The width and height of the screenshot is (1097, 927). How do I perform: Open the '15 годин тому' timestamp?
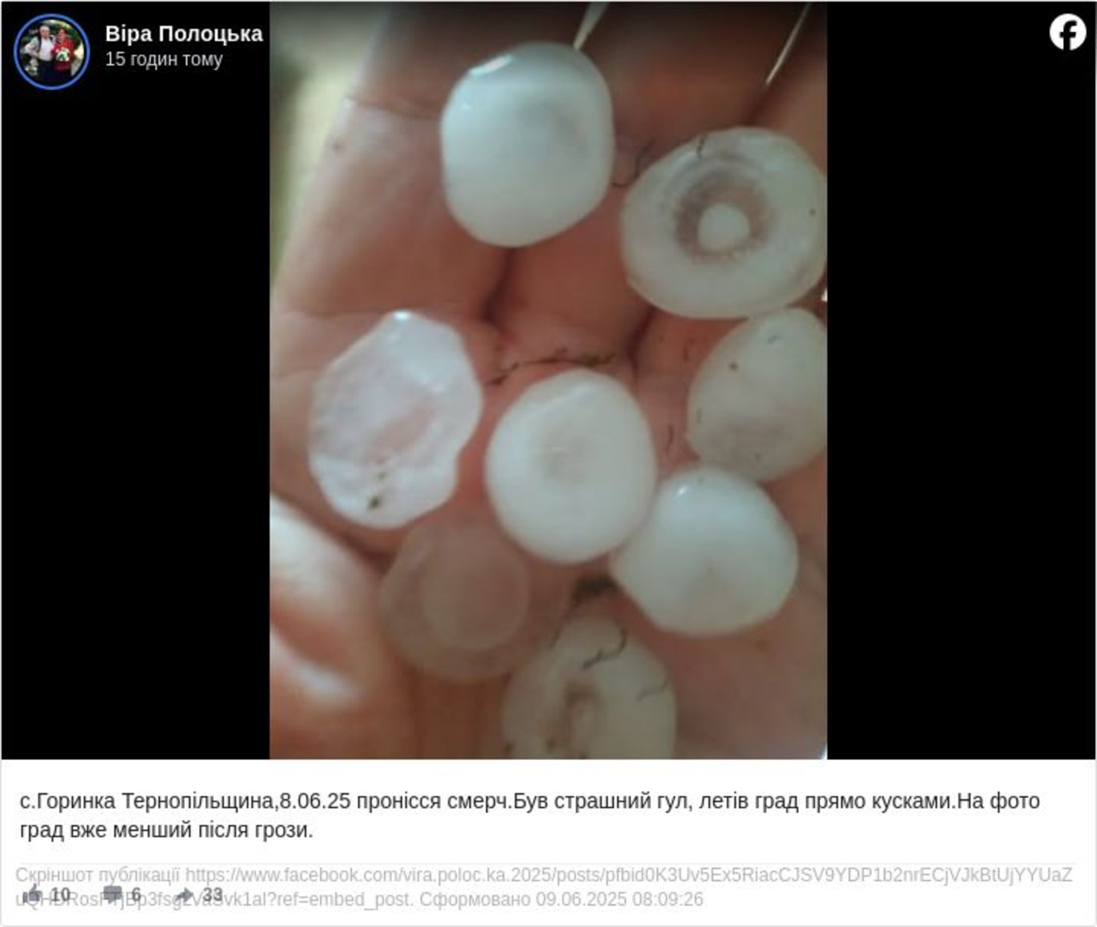click(163, 59)
